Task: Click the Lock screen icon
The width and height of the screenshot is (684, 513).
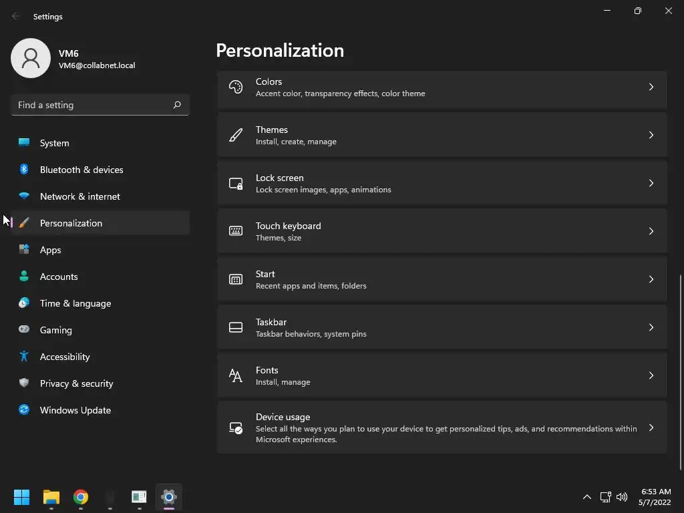Action: [x=236, y=183]
